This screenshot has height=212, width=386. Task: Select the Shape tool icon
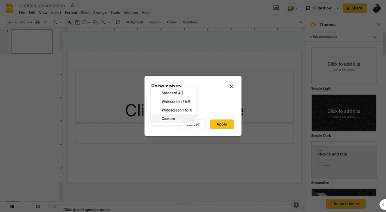coord(95,22)
